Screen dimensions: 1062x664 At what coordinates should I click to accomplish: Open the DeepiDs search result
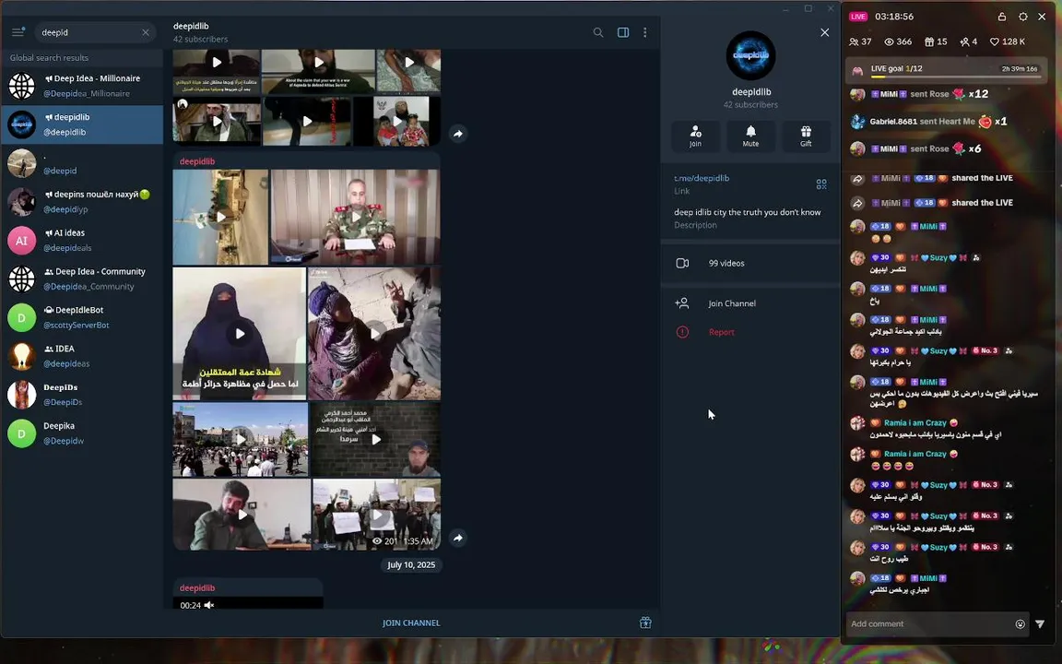(x=82, y=395)
